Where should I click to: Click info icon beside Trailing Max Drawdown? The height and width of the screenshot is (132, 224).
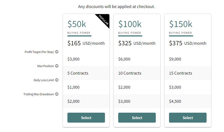coord(57,94)
